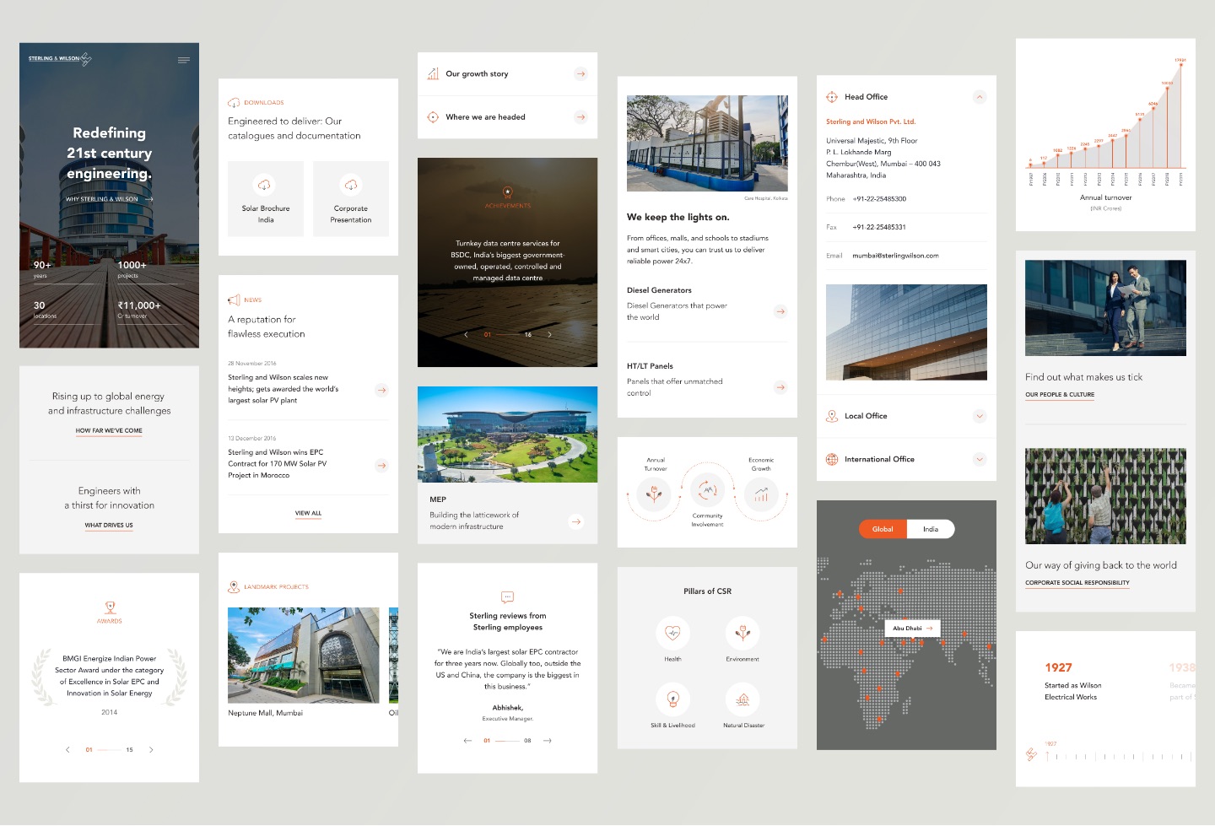Choose the Skill & Livelihood icon
The image size is (1215, 826).
point(672,699)
